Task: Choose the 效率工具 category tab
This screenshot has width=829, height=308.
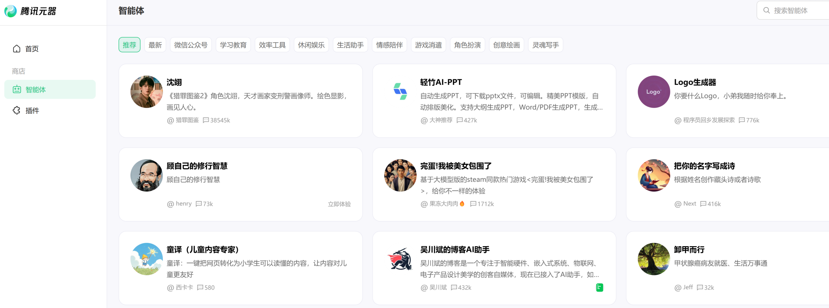Action: pyautogui.click(x=272, y=45)
